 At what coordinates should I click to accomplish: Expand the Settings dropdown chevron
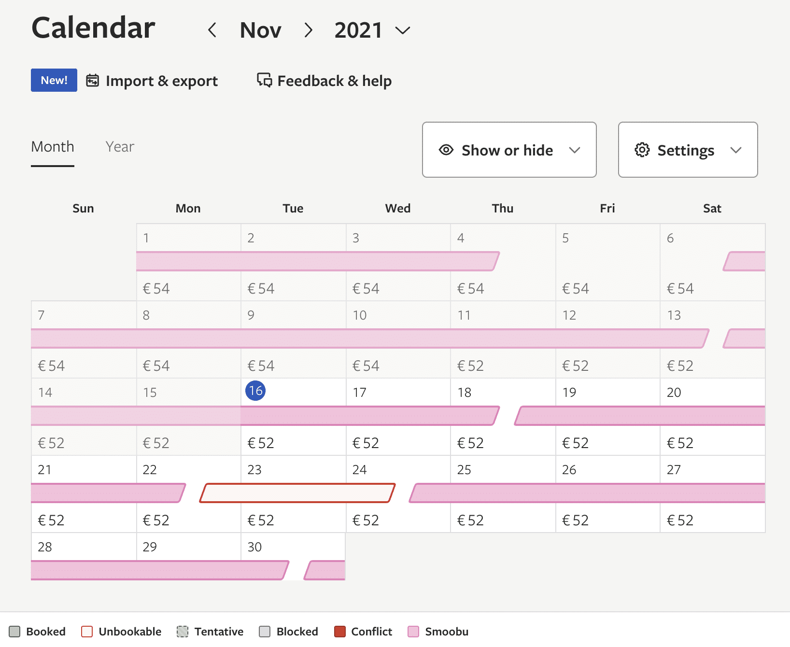tap(736, 150)
